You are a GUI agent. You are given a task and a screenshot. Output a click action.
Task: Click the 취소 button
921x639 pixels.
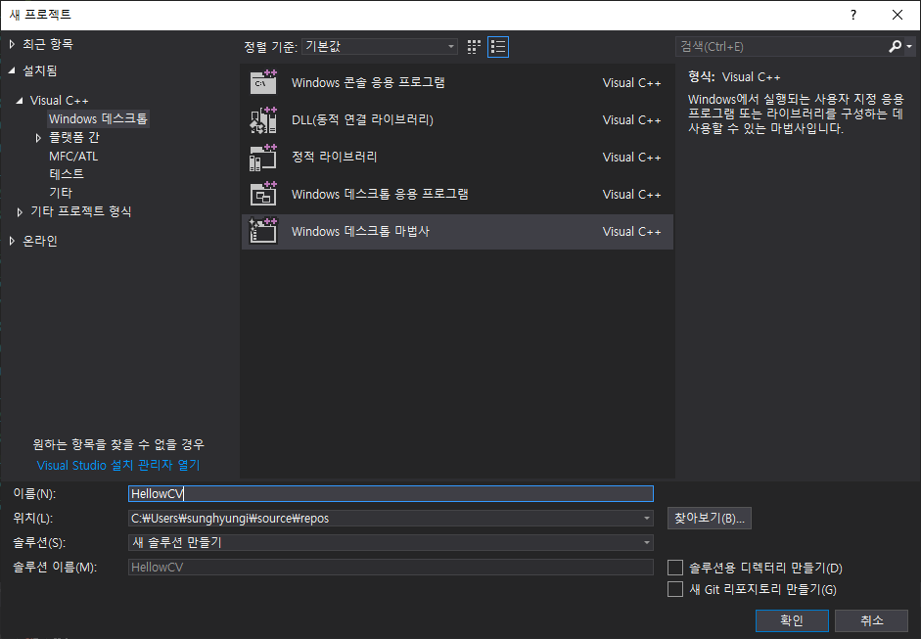[x=872, y=620]
